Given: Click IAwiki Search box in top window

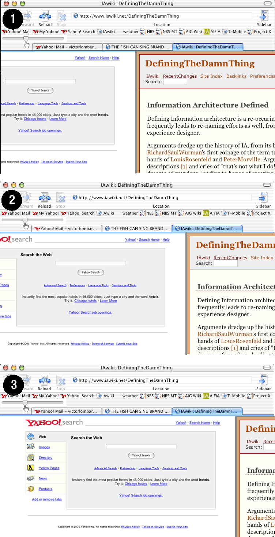Looking at the screenshot, I should pos(175,82).
